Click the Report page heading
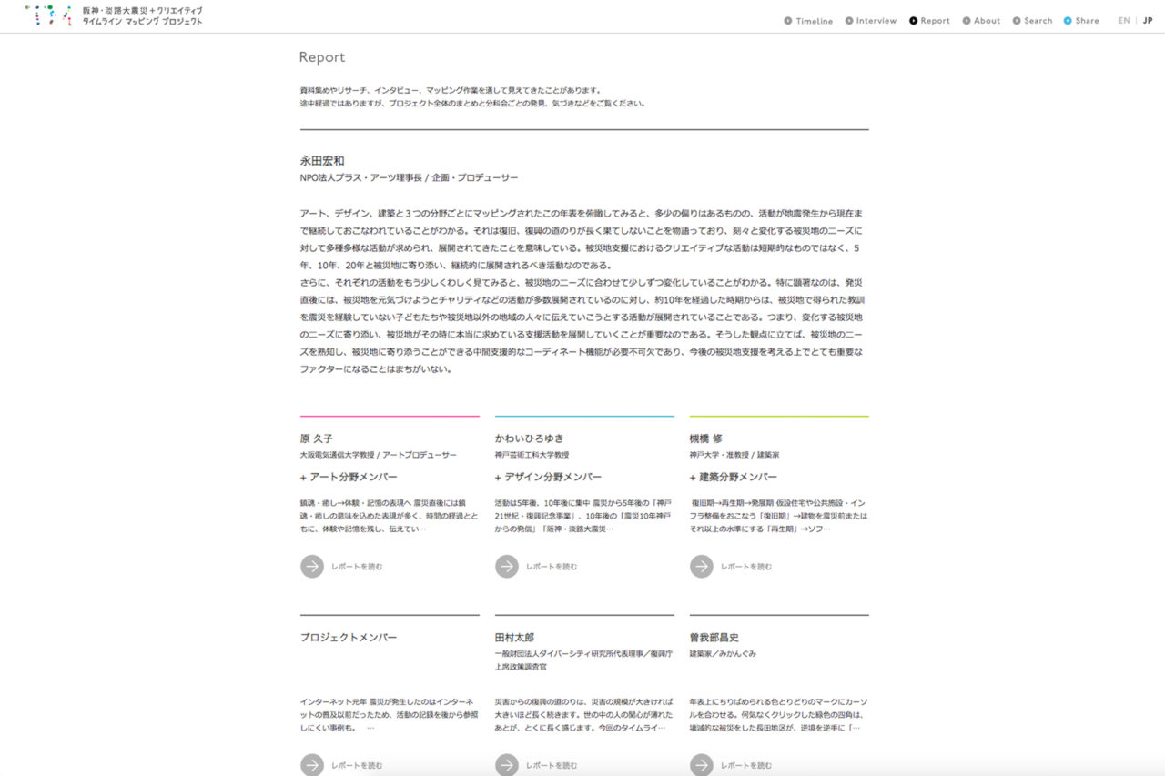Image resolution: width=1165 pixels, height=776 pixels. (322, 57)
